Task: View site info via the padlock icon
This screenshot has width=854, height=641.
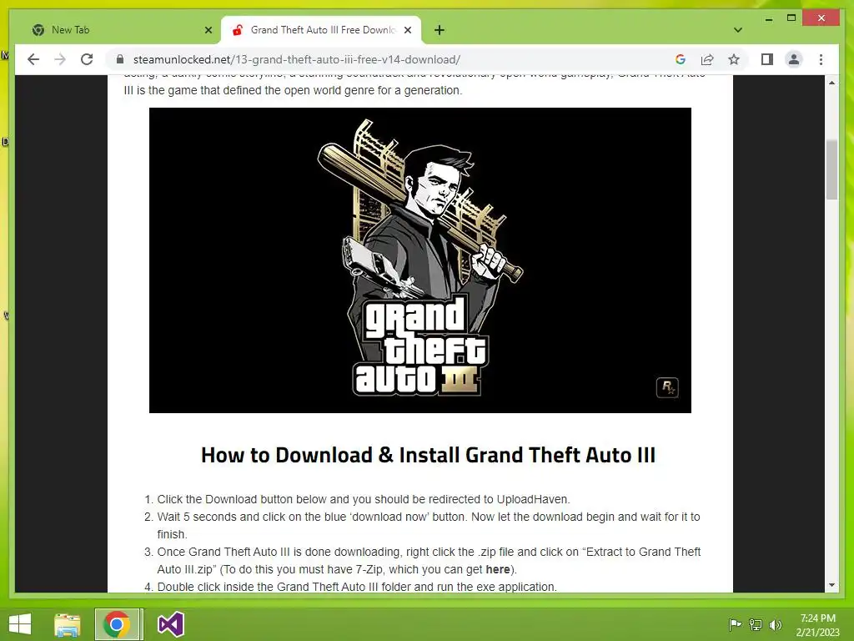Action: (120, 59)
